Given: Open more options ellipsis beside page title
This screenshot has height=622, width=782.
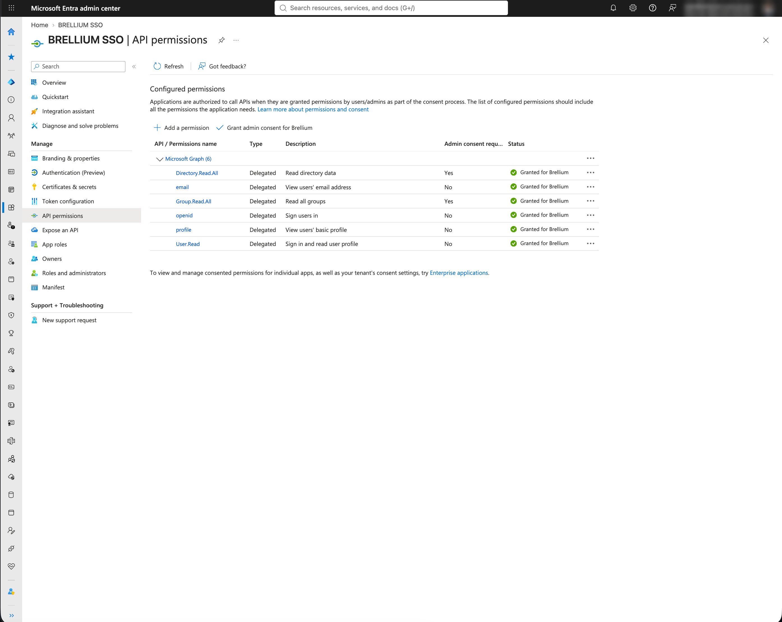Looking at the screenshot, I should coord(236,40).
